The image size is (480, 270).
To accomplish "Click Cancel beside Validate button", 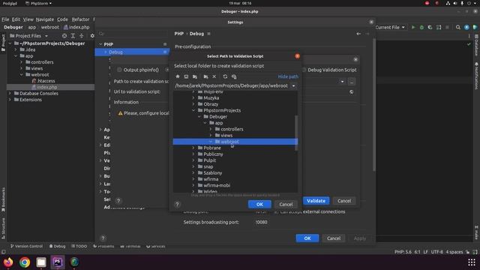I will tap(344, 201).
